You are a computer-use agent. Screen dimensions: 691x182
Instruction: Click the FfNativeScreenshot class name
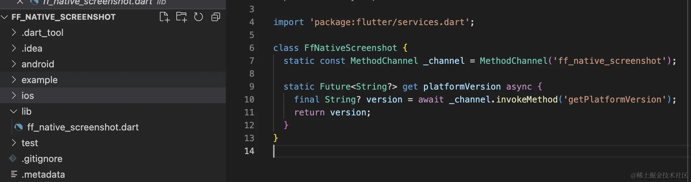point(350,48)
